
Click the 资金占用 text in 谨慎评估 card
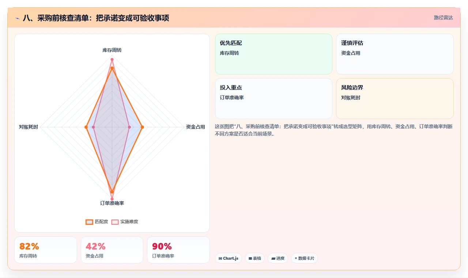pos(351,53)
